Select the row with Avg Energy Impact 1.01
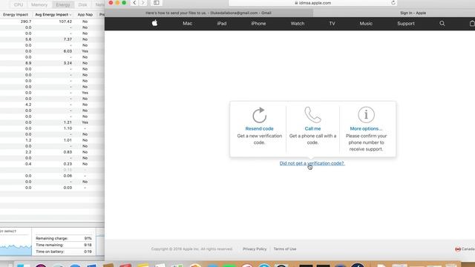 click(52, 140)
